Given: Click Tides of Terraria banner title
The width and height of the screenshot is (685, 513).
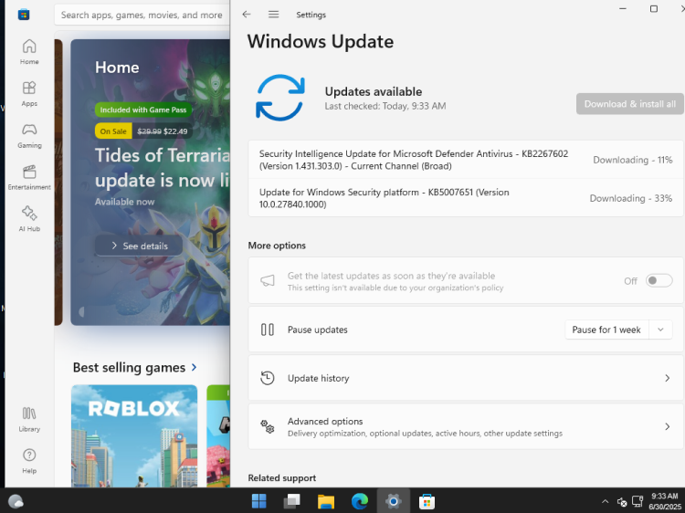Looking at the screenshot, I should click(x=162, y=168).
